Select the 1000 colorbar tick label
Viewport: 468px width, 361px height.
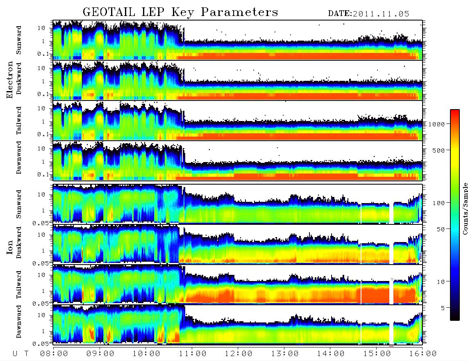coord(436,124)
